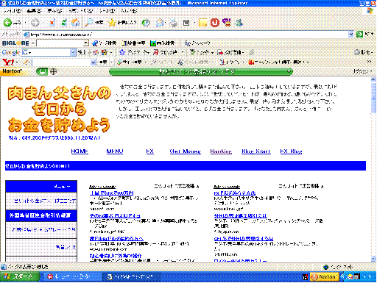Open the History clock icon
377x283 pixels.
click(x=146, y=23)
